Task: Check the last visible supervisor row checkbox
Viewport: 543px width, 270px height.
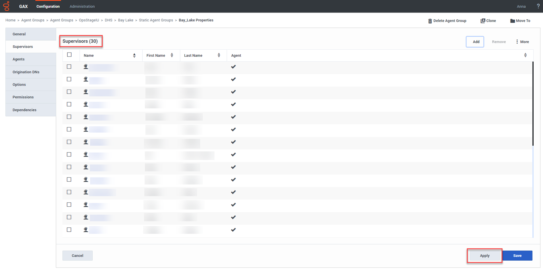Action: coord(69,230)
